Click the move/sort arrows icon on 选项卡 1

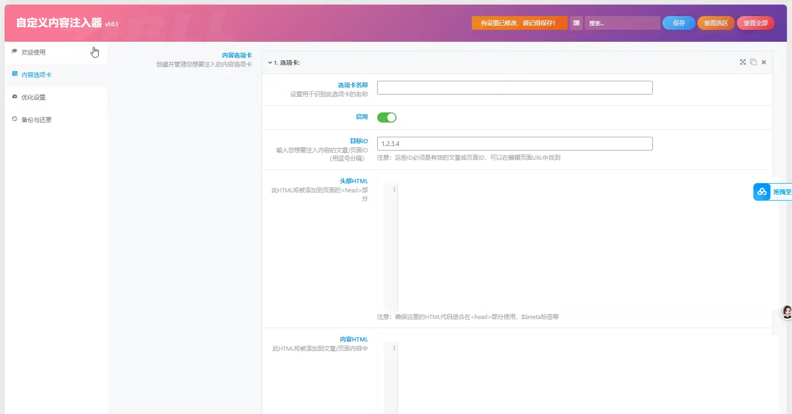pyautogui.click(x=742, y=62)
